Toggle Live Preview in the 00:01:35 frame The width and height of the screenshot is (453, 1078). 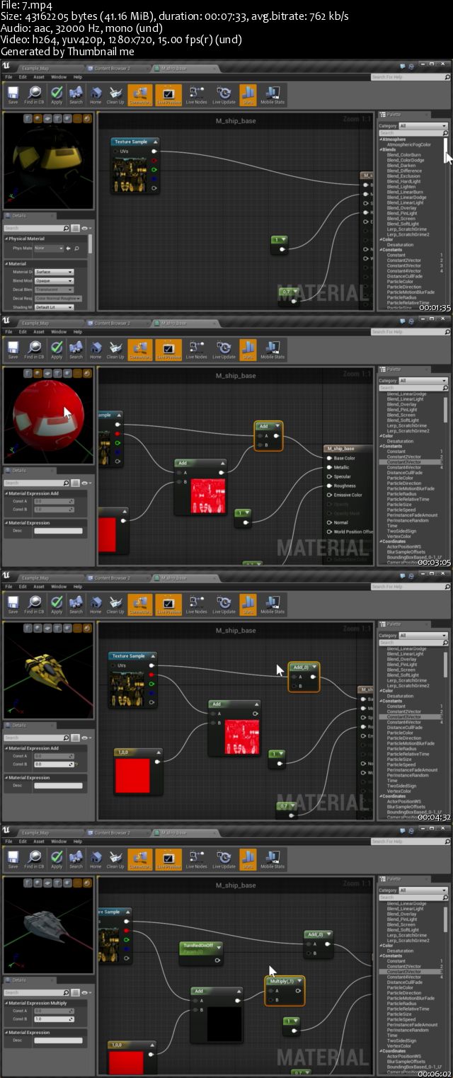[168, 94]
